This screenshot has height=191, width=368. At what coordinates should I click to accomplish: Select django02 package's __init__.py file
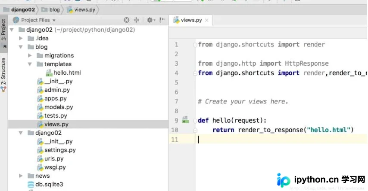click(x=59, y=142)
